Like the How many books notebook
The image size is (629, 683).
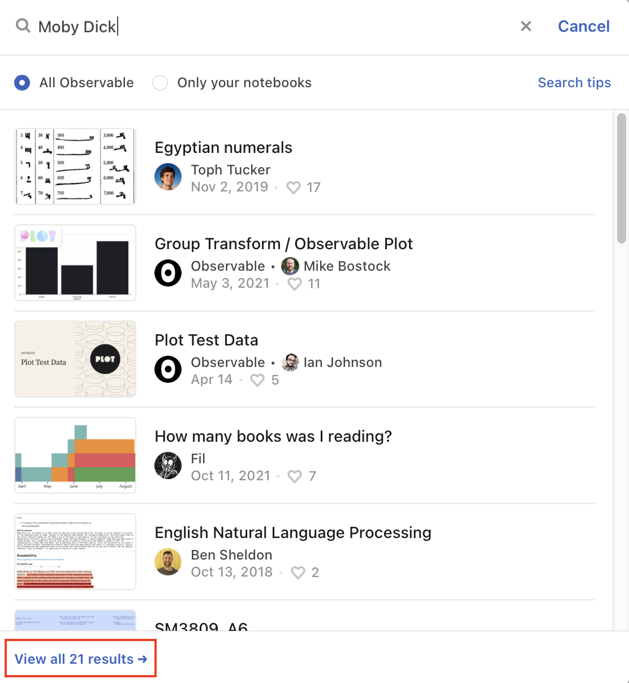point(295,476)
